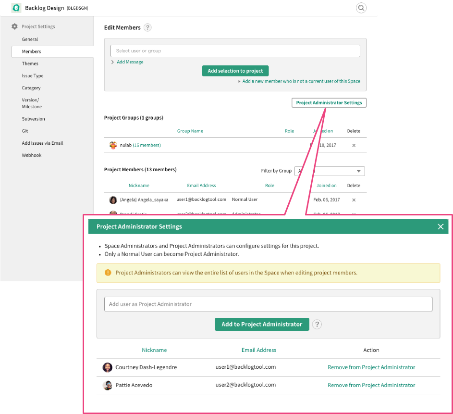
Task: Click the Project Settings heading
Action: click(x=38, y=26)
